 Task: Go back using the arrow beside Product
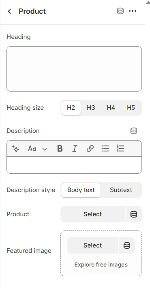(9, 11)
